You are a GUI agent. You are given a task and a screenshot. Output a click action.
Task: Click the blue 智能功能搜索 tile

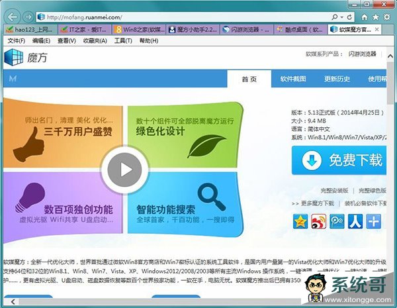click(185, 204)
